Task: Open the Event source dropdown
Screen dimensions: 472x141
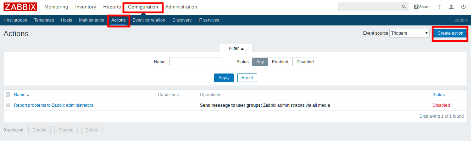Action: click(410, 33)
